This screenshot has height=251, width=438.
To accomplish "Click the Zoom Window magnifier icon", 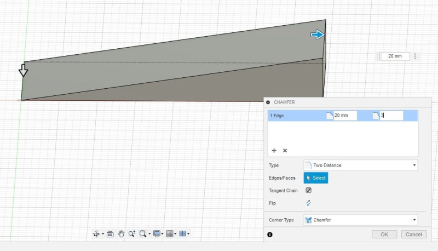I will pos(143,233).
